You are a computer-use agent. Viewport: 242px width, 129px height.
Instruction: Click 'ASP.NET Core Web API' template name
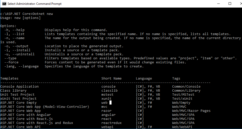pos(20,127)
